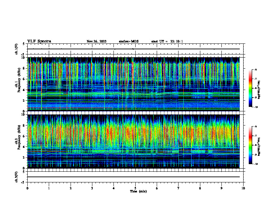274x211 pixels.
Task: Click the log(PSD) label beside ch.2 colorbar
Action: click(x=259, y=147)
